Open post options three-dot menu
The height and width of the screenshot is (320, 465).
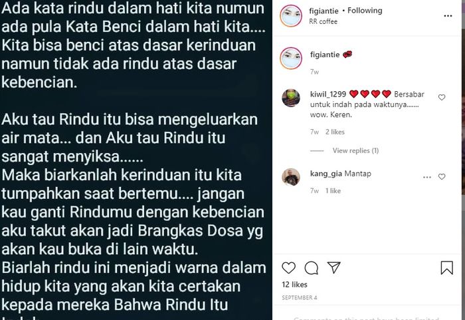pyautogui.click(x=448, y=16)
